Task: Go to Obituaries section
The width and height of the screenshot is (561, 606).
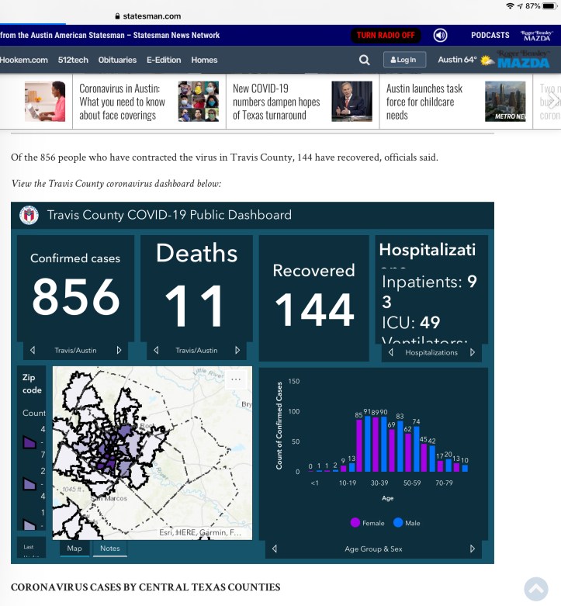Action: tap(117, 60)
